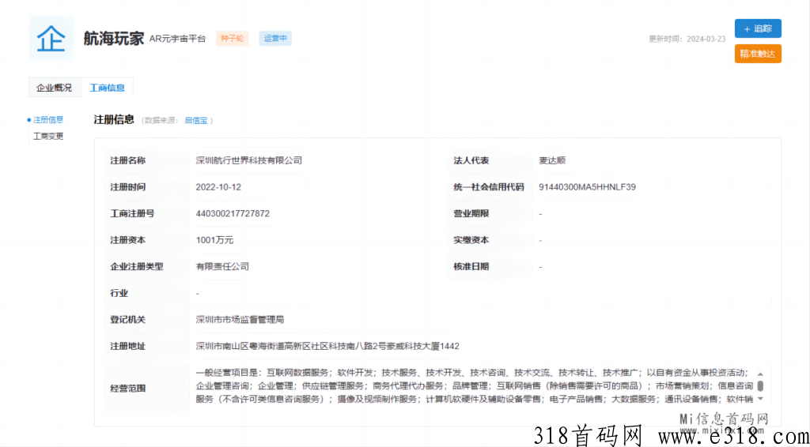Click the registration date 2022-10-12
Image resolution: width=810 pixels, height=447 pixels.
[x=218, y=187]
